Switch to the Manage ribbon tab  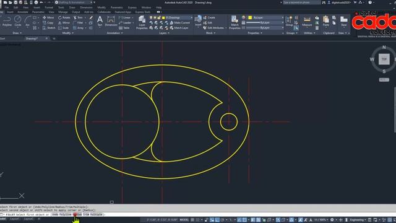(x=62, y=12)
